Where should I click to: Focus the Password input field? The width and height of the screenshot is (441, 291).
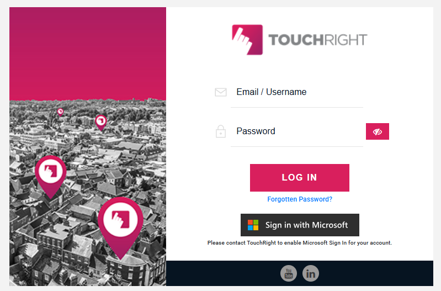(297, 131)
